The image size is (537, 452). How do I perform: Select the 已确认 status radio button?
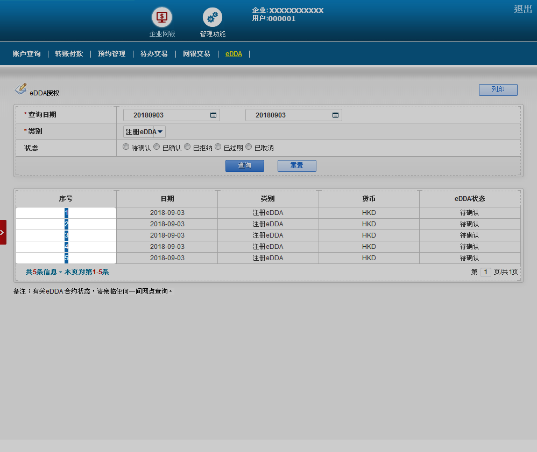[x=157, y=147]
